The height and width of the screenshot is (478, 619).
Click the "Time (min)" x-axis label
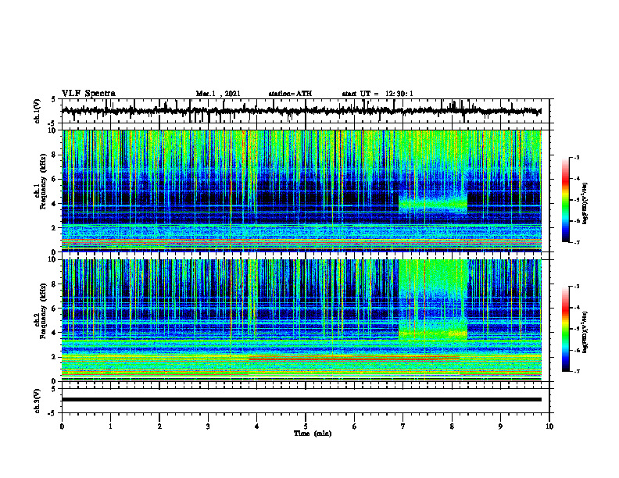click(x=313, y=433)
